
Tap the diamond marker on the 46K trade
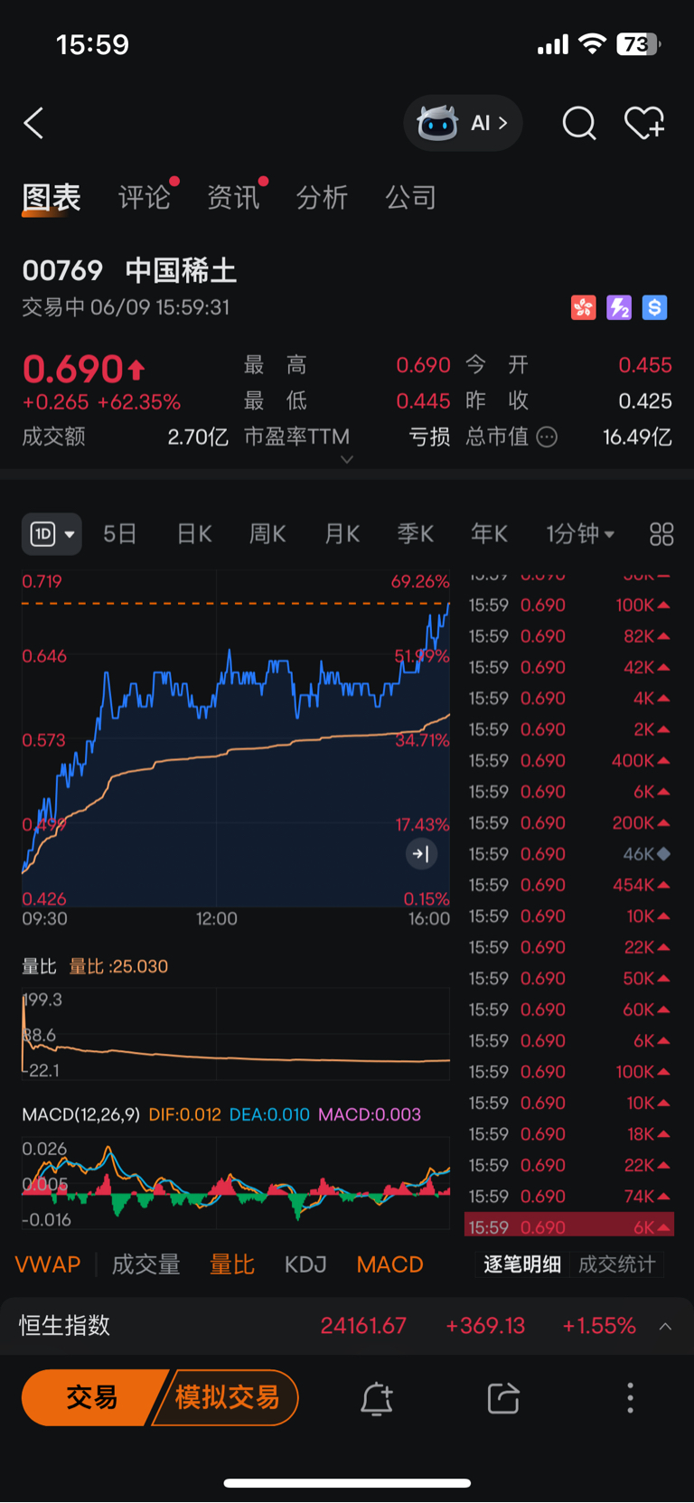pyautogui.click(x=663, y=854)
